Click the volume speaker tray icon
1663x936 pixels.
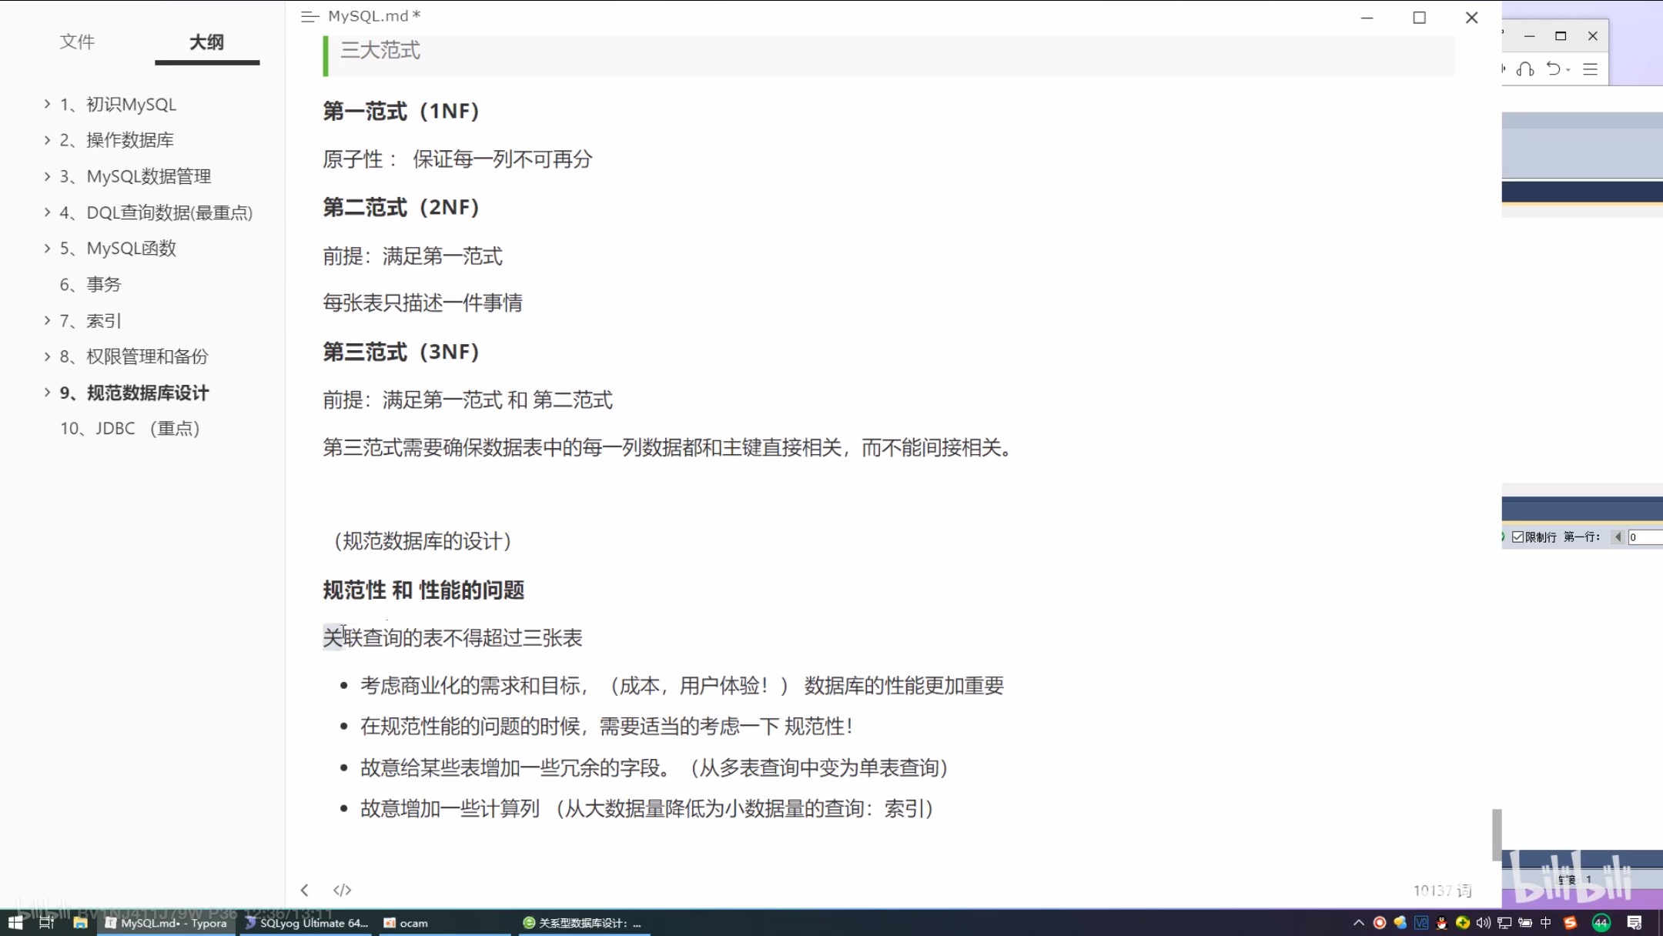coord(1483,923)
